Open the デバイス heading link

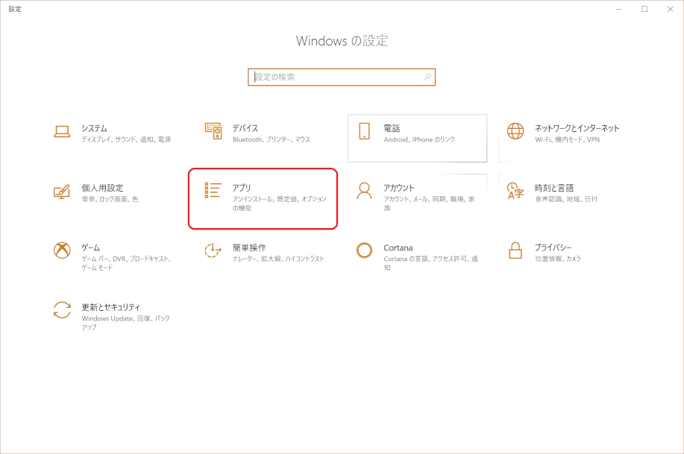245,128
